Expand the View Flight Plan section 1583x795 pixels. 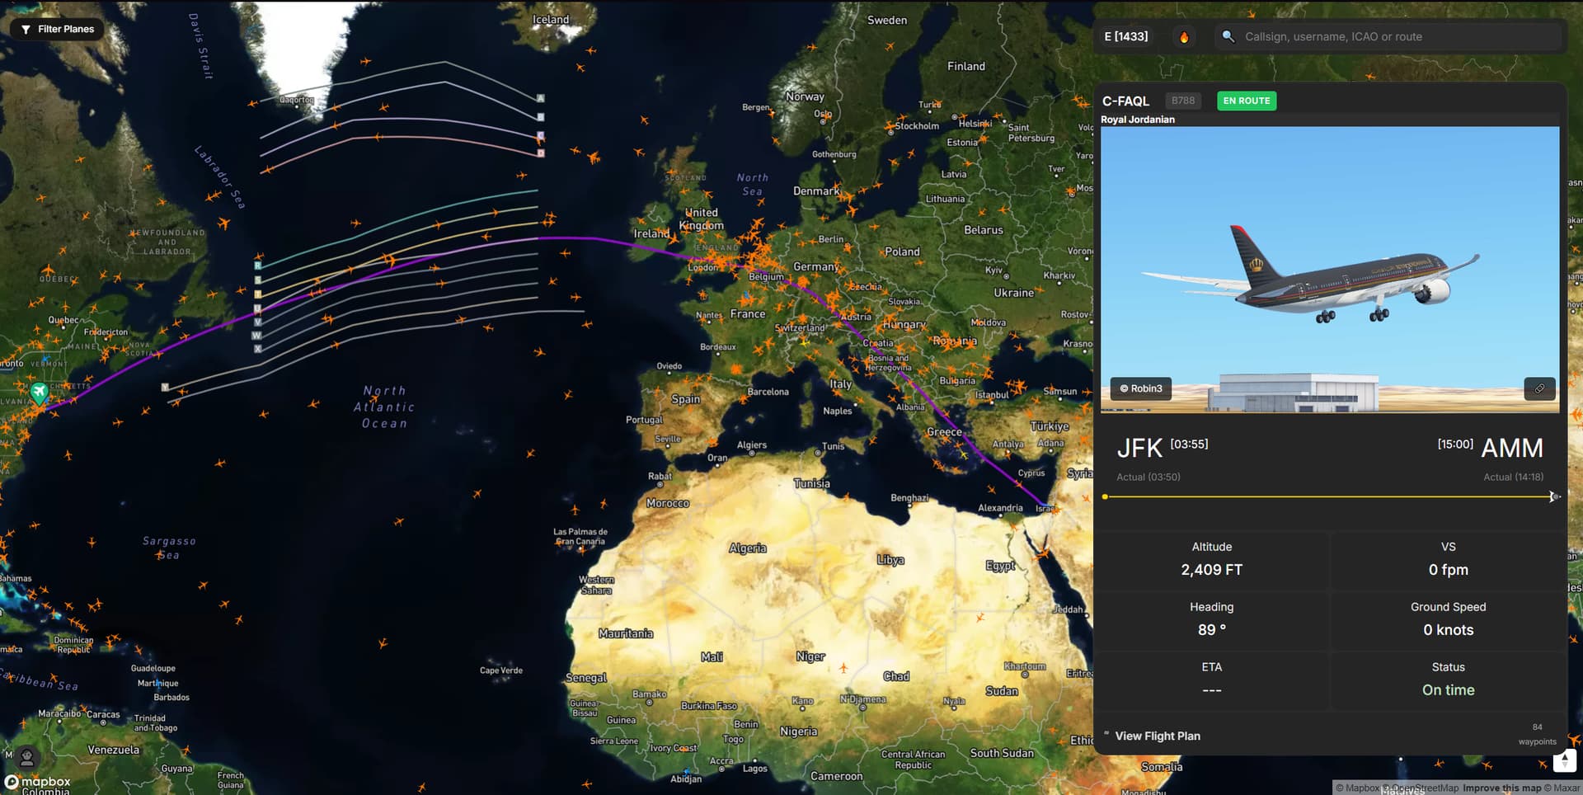[1158, 736]
